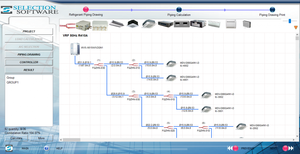
Task: Select branch joint (2) FQZHN-01D
Action: pos(134,65)
